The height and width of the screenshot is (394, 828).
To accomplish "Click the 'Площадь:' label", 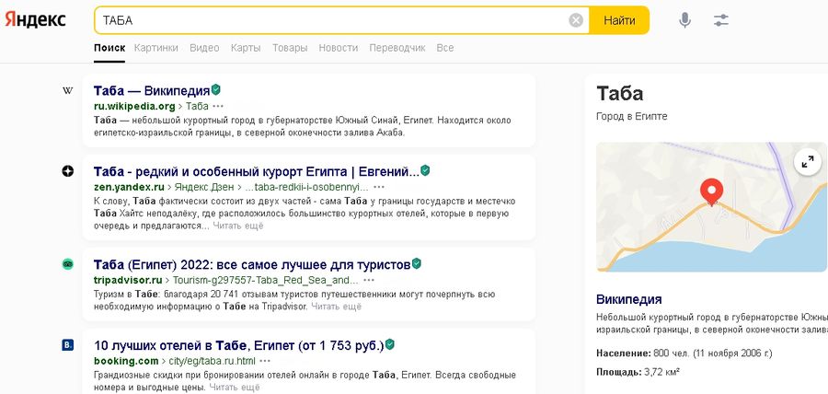I will pos(619,372).
